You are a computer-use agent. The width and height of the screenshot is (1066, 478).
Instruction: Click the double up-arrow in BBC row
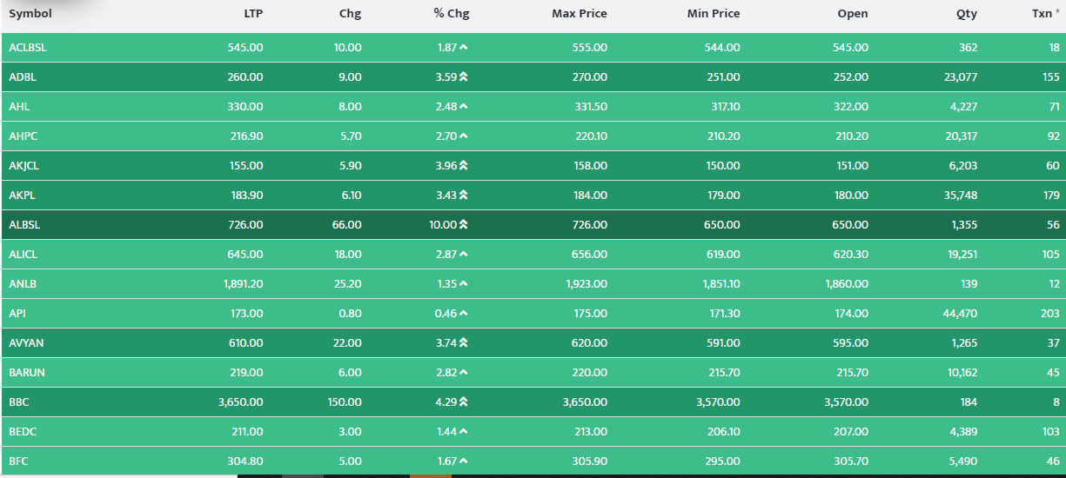[x=464, y=402]
